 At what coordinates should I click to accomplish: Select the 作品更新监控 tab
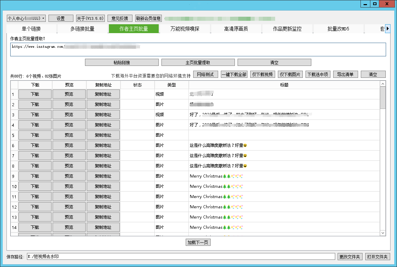(287, 29)
